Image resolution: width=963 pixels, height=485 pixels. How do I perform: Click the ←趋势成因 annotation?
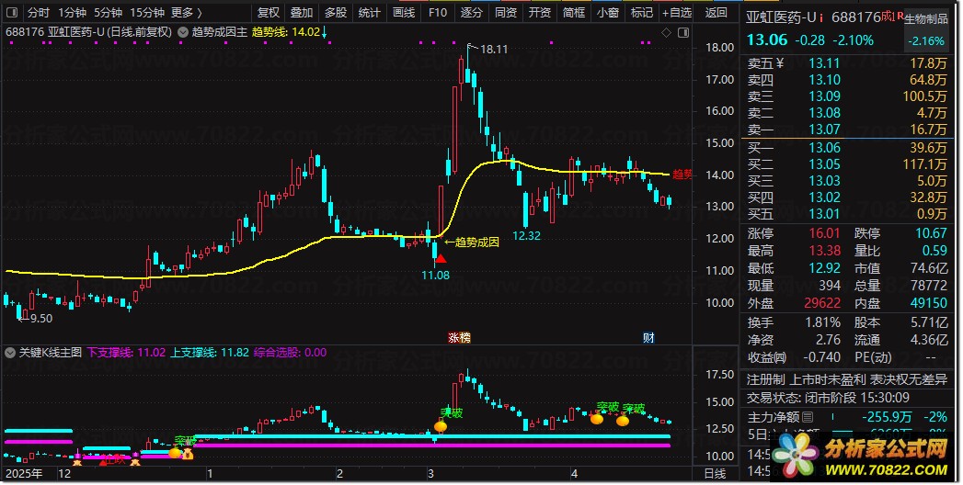coord(471,242)
